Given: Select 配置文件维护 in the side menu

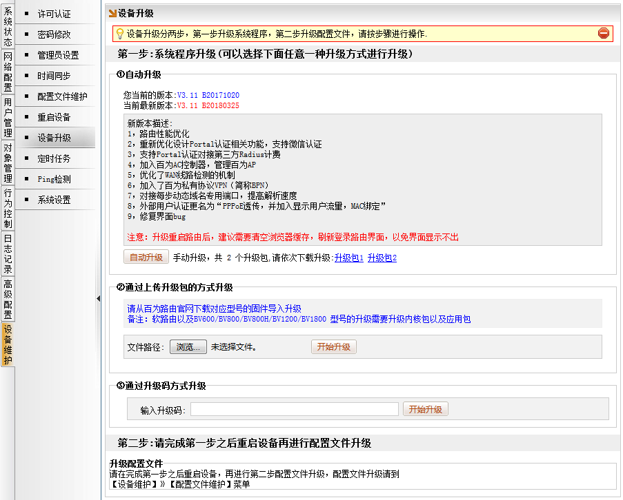Looking at the screenshot, I should (62, 97).
